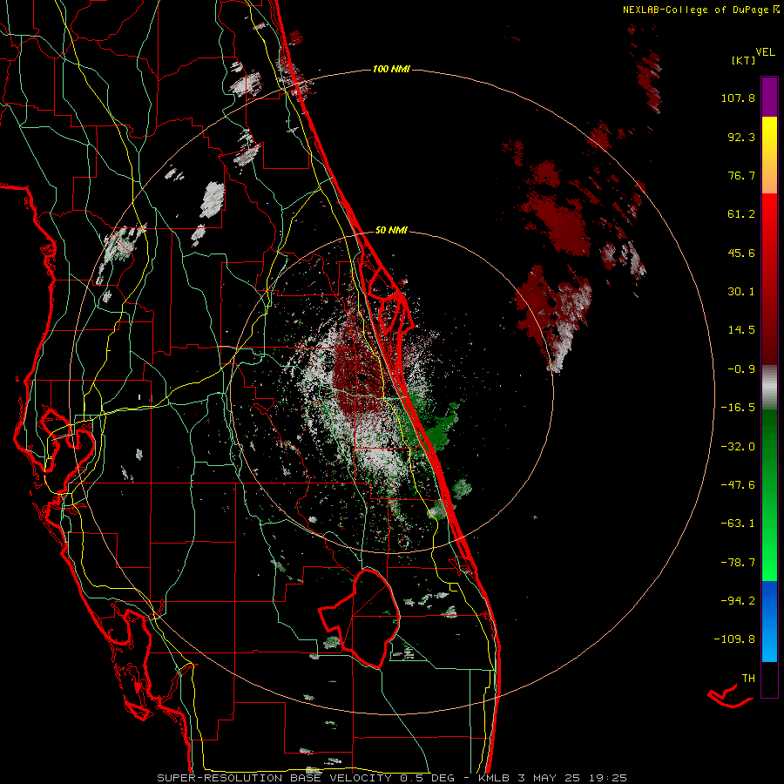Screen dimensions: 784x784
Task: Click the NEXLAB-College of DuPage watermark text
Action: [696, 10]
